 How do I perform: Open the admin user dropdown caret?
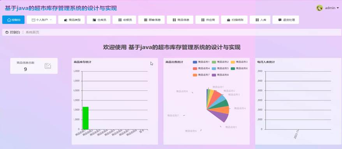pyautogui.click(x=338, y=8)
